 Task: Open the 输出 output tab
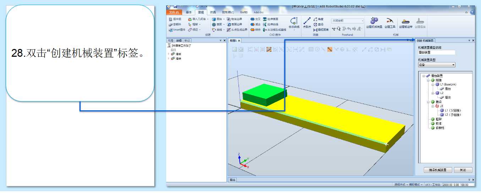tap(232, 180)
